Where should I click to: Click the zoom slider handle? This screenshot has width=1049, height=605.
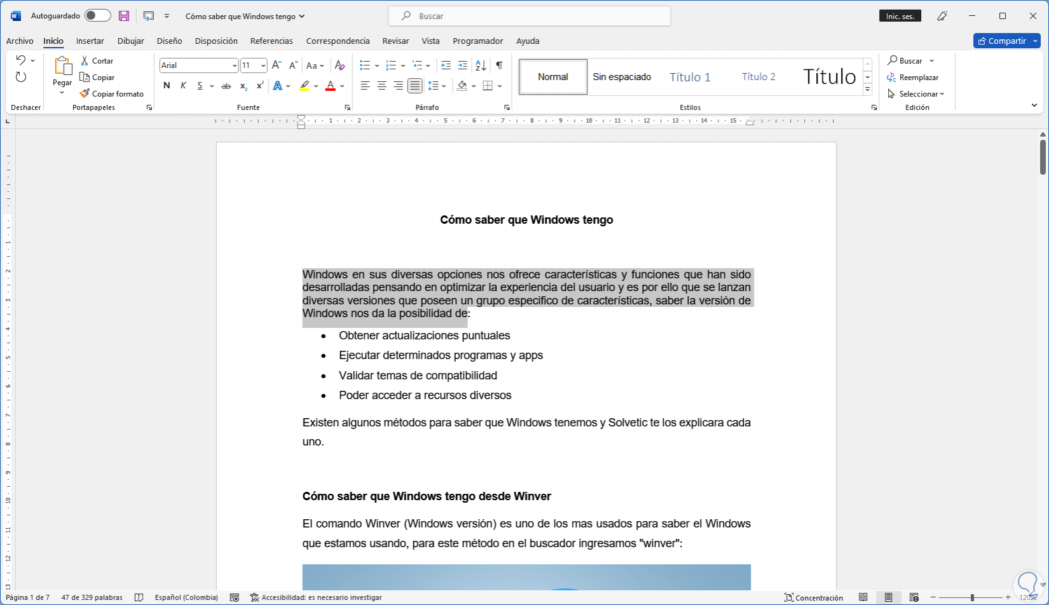tap(972, 597)
